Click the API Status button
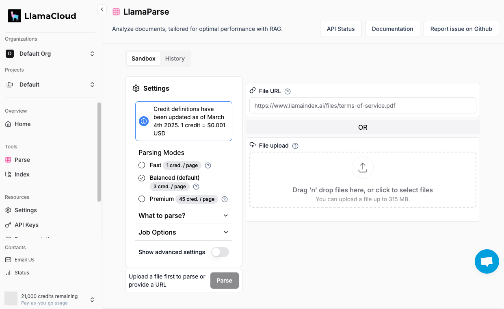The height and width of the screenshot is (309, 504). [341, 29]
